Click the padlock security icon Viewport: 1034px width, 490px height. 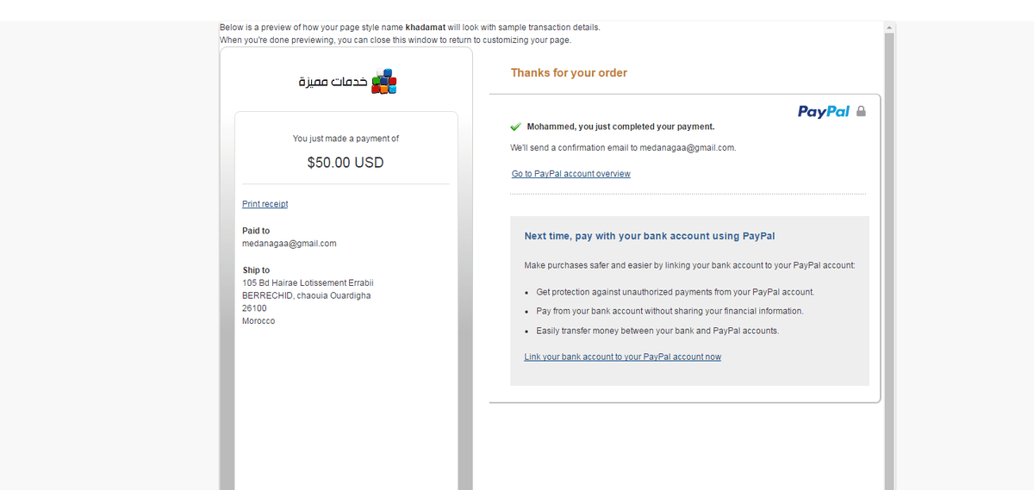(x=861, y=111)
